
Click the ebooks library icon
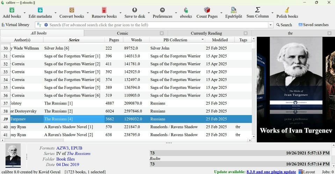(186, 10)
